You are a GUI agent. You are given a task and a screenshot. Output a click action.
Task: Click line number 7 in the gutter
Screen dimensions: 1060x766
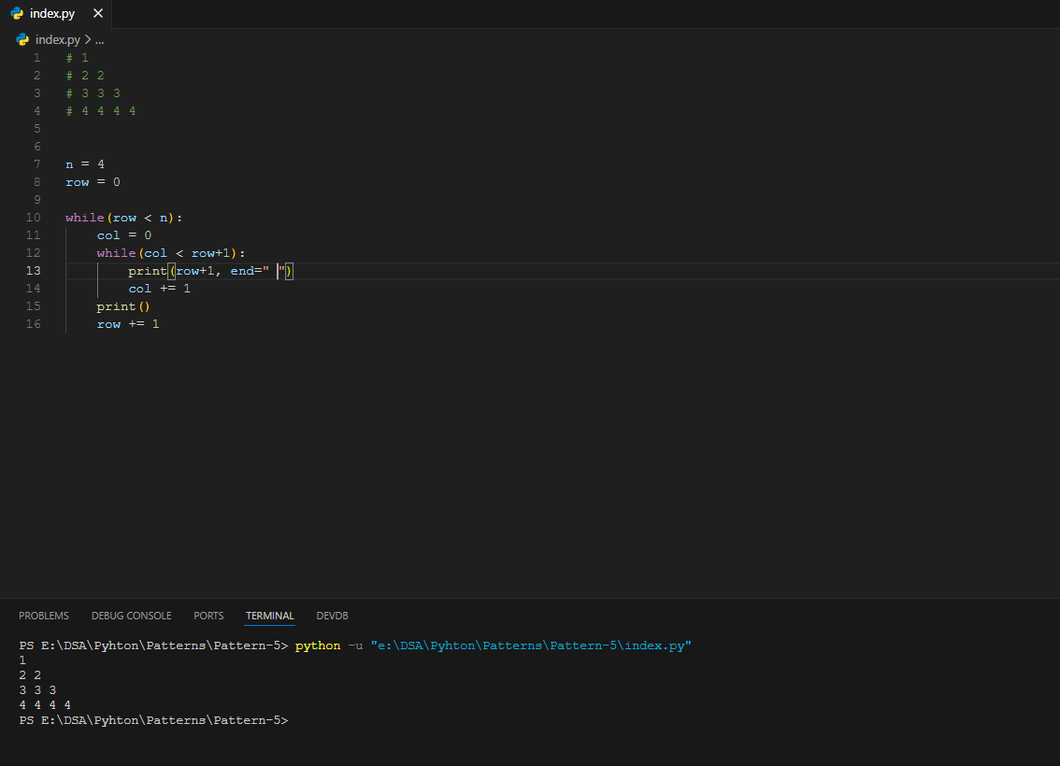[x=36, y=164]
